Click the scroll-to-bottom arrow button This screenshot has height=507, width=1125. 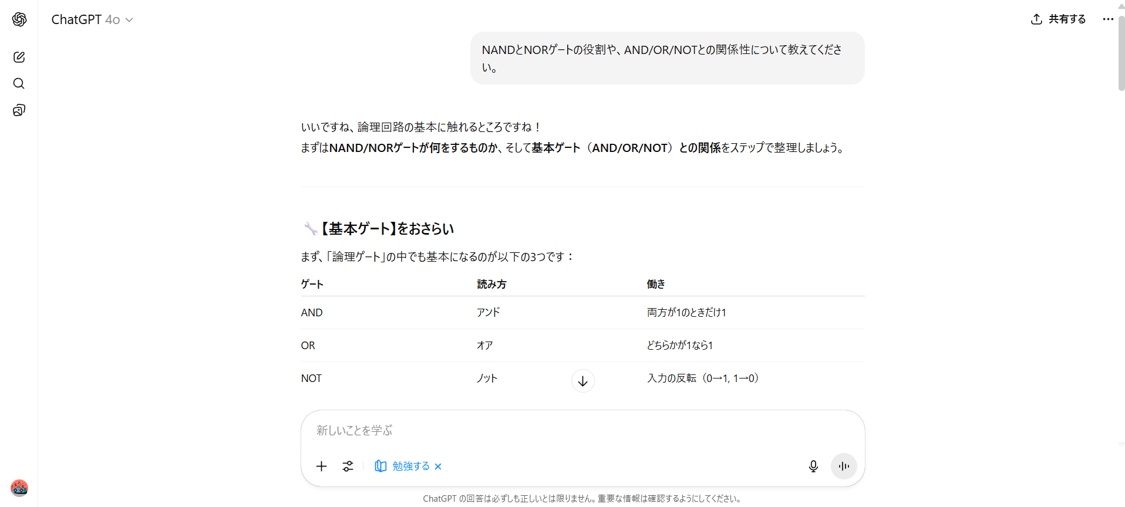[x=582, y=381]
